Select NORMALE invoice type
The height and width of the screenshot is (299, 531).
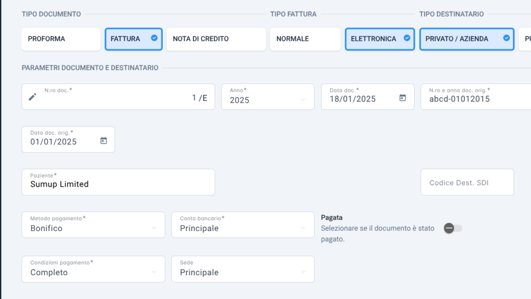[x=305, y=39]
